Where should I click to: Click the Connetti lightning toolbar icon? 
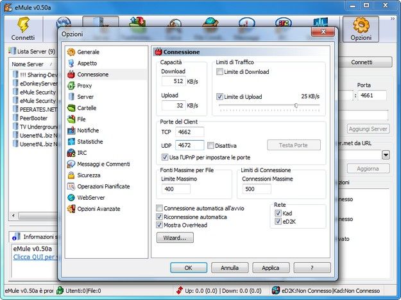(23, 24)
